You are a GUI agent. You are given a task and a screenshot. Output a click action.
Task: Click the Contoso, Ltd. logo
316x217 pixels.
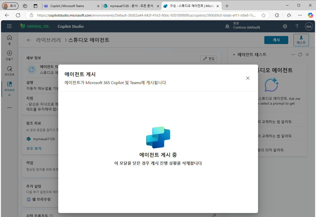[35, 26]
